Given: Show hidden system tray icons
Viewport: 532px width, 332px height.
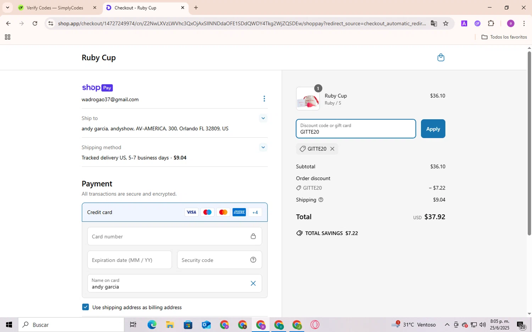Looking at the screenshot, I should 447,325.
